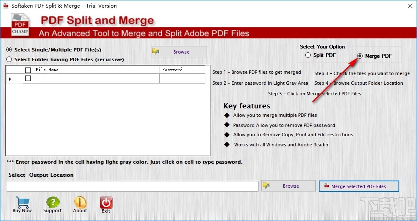This screenshot has width=417, height=221.
Task: Click the 'Step 1:- Browse PDF files to get merged' text
Action: (x=257, y=72)
